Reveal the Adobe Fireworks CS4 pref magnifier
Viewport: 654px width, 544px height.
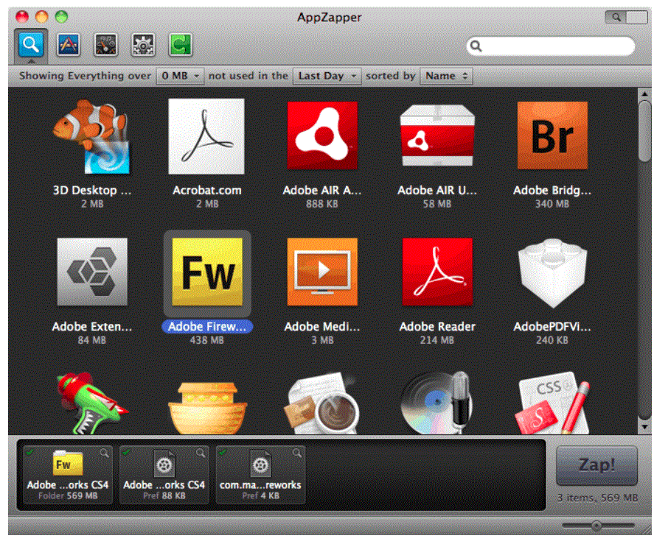pos(201,453)
